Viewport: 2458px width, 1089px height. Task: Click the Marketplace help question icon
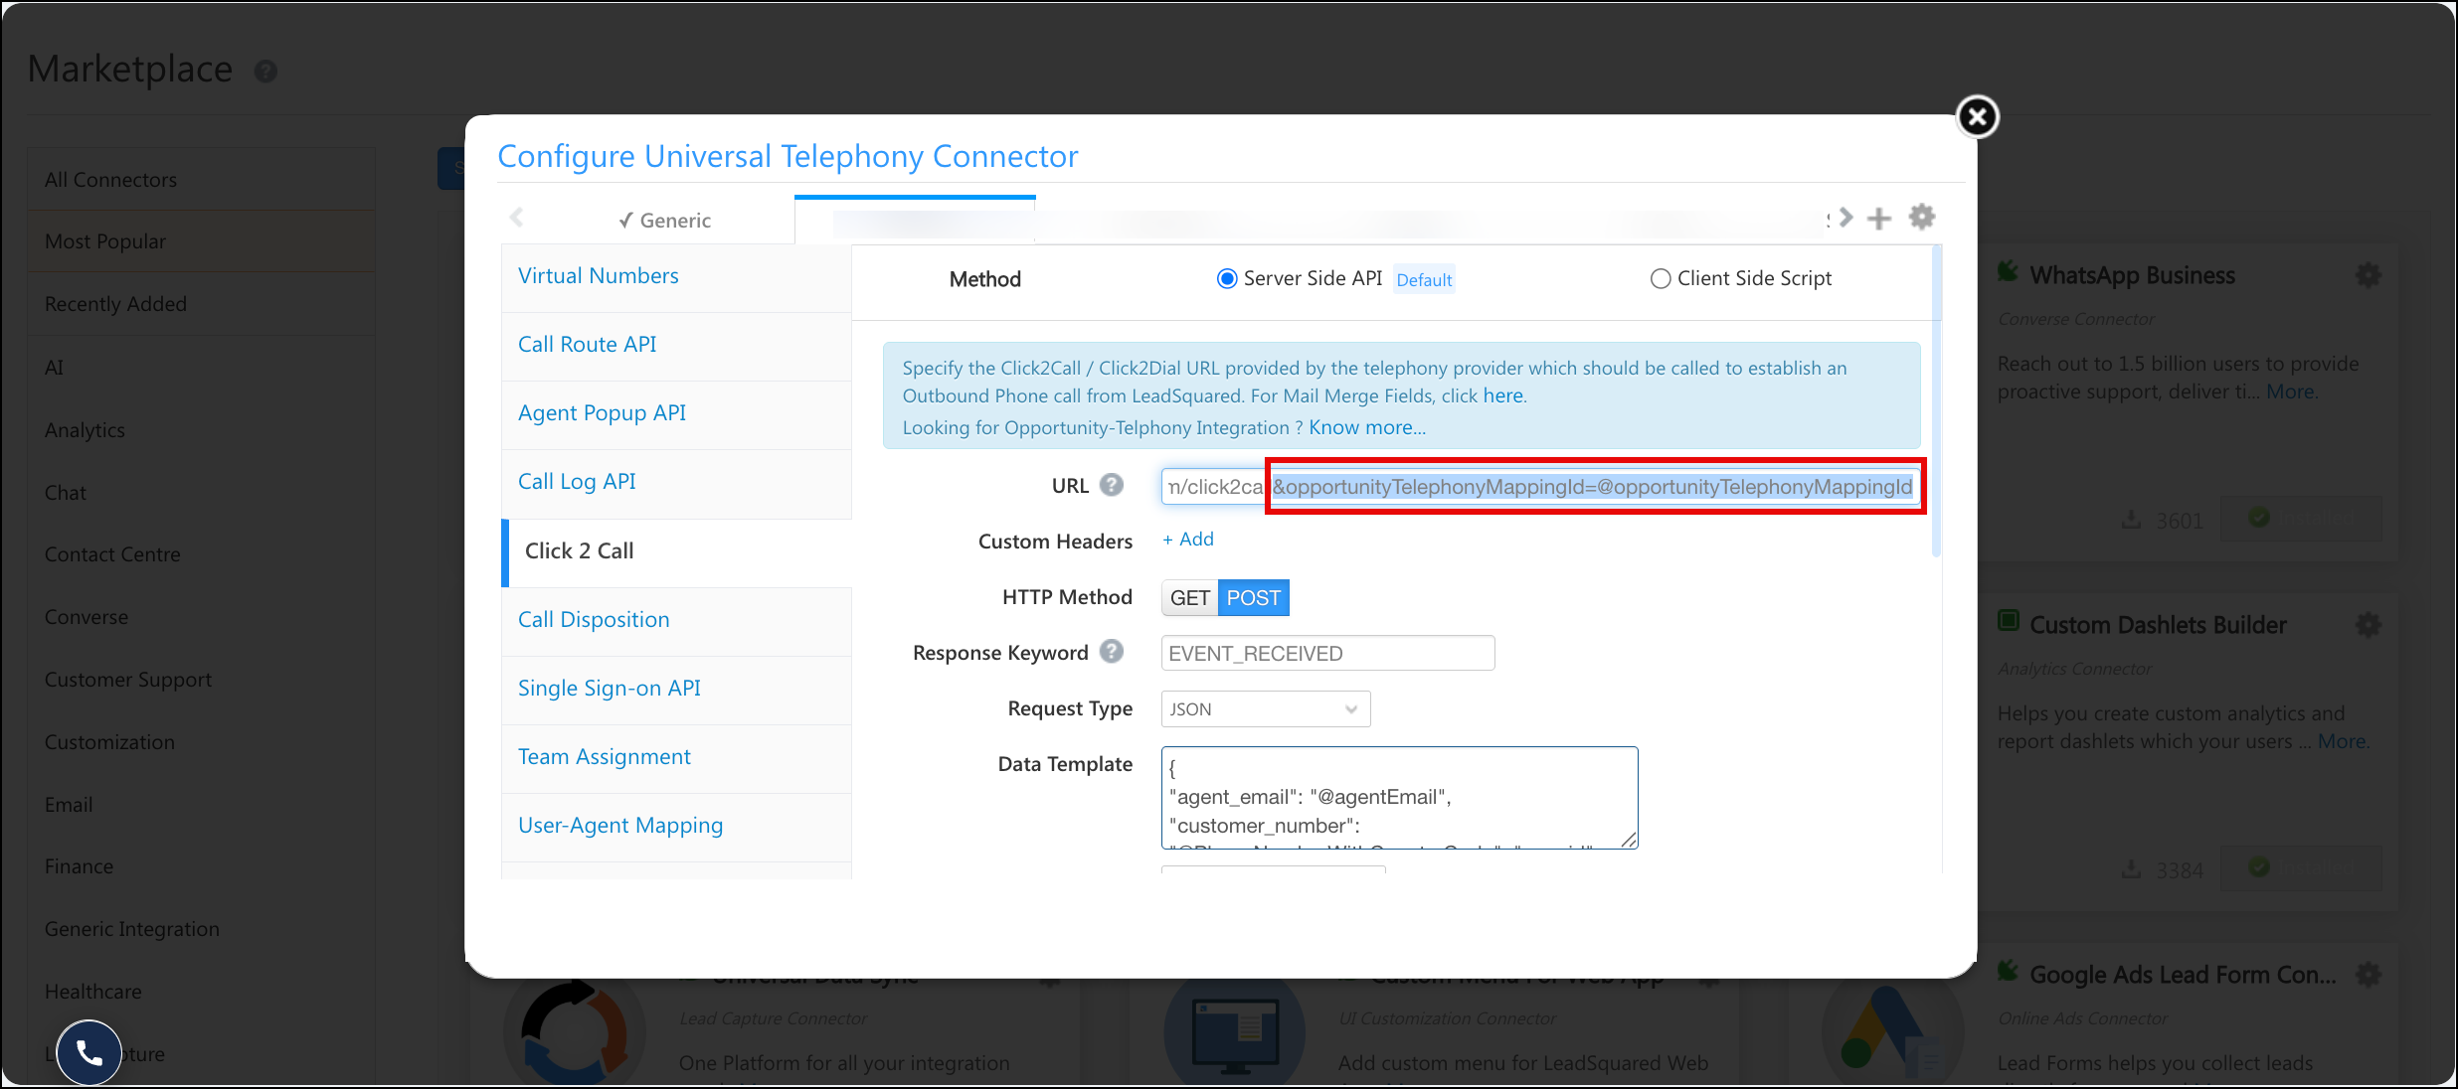(265, 72)
